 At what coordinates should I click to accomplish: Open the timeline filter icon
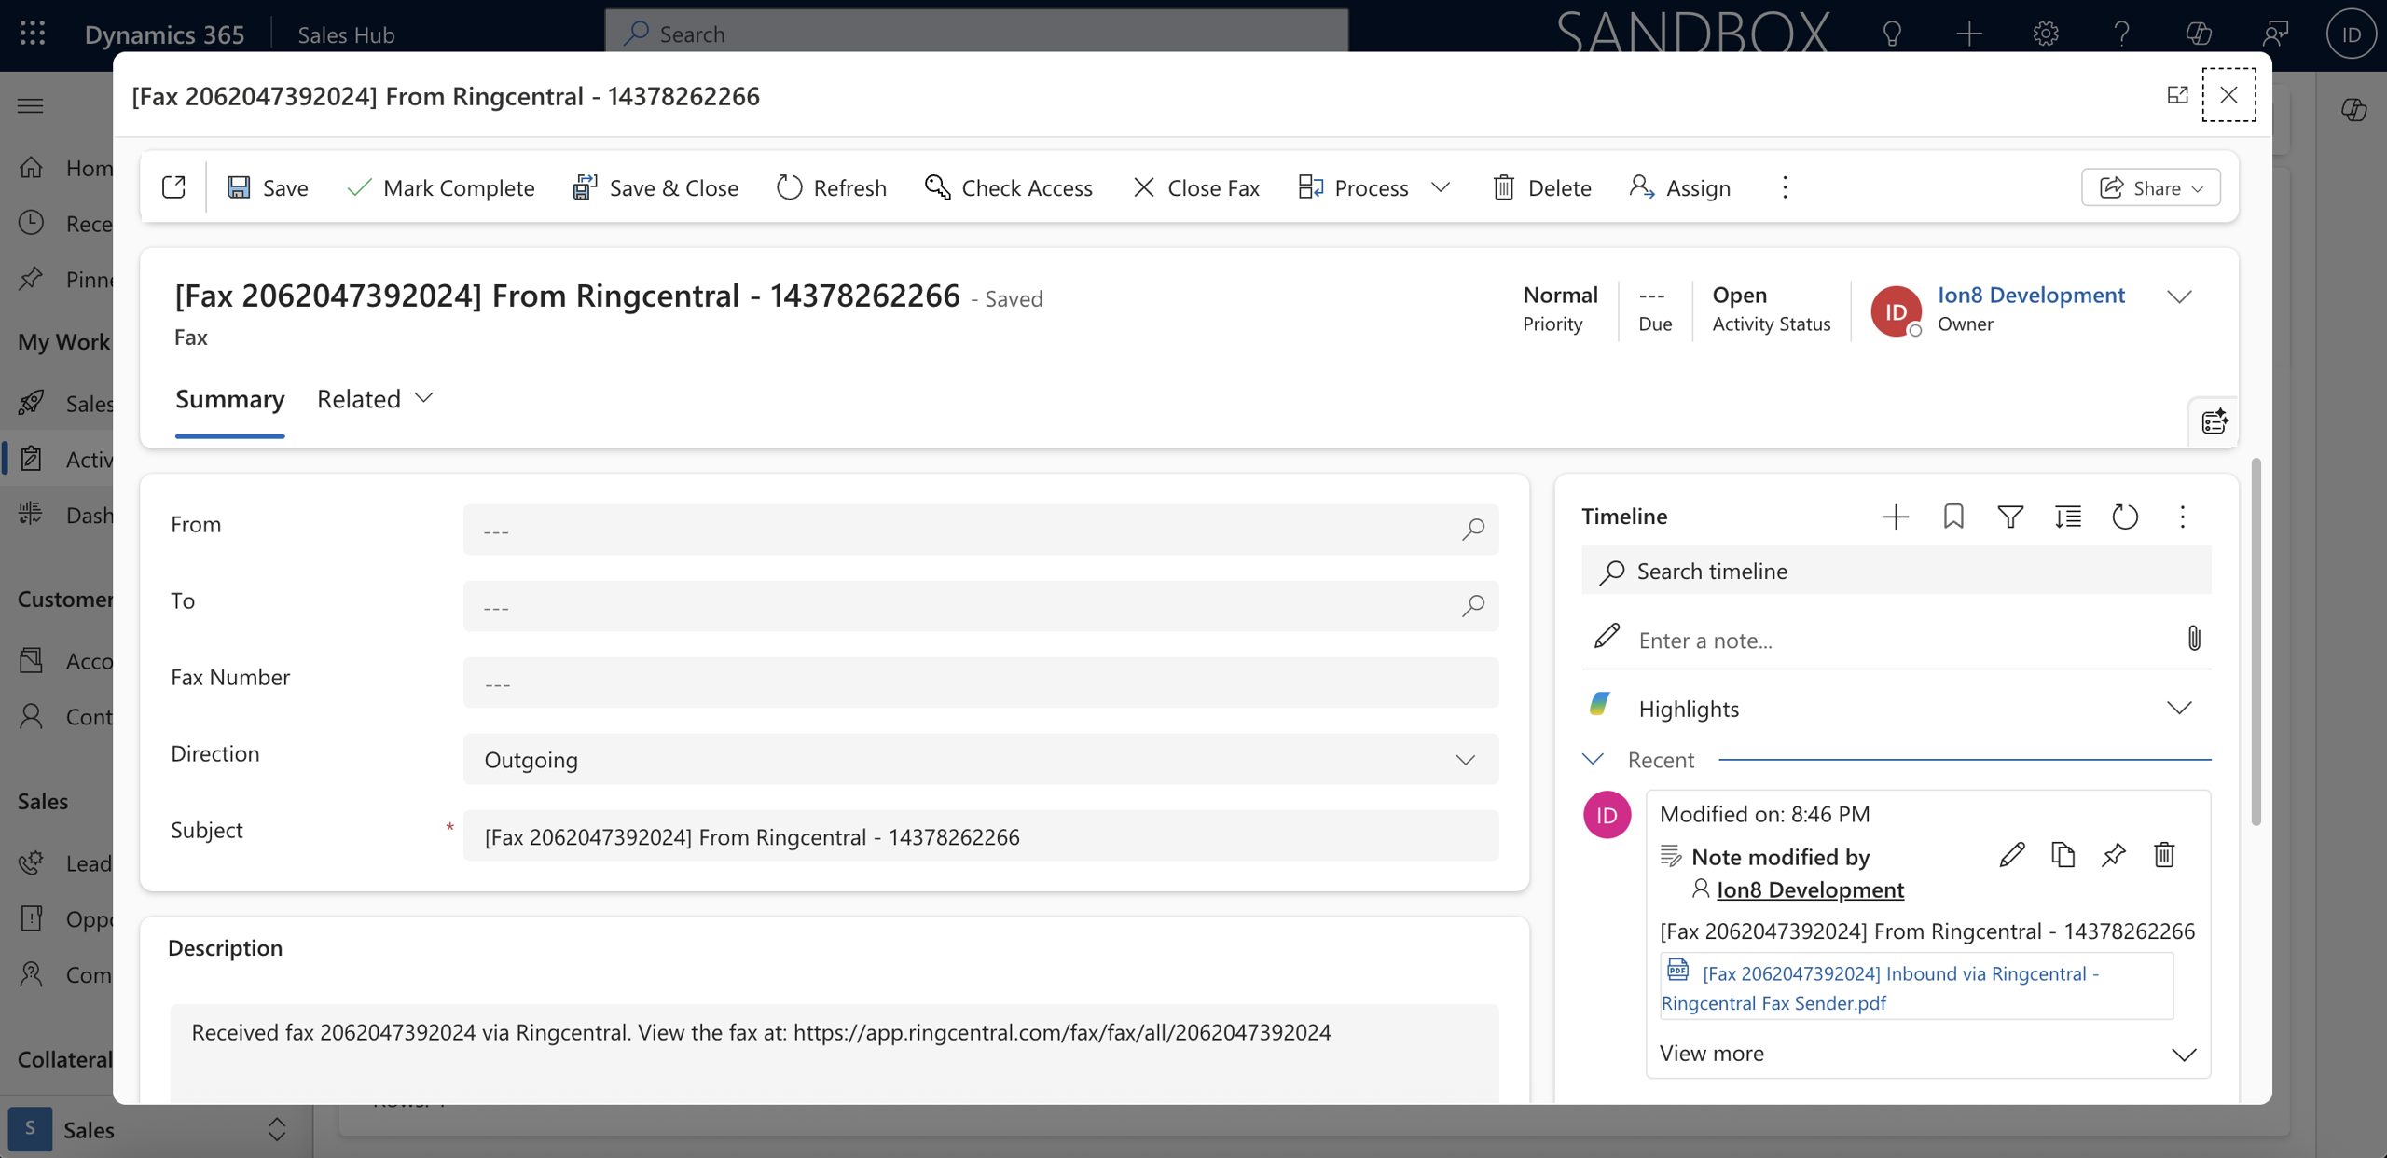pos(2010,517)
